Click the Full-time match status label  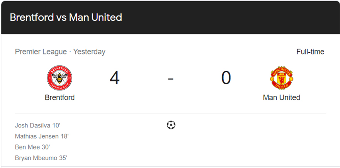[x=310, y=52]
